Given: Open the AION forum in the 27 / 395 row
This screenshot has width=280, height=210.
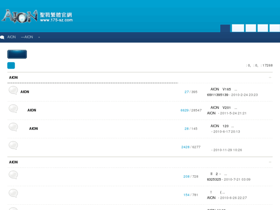Looking at the screenshot, I should click(x=25, y=92).
